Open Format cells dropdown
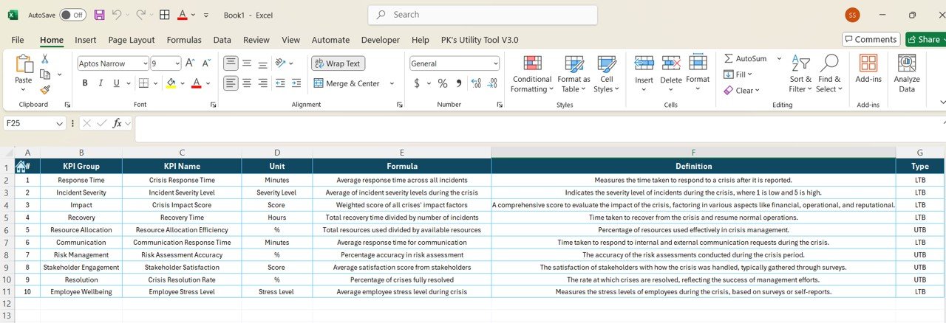Screen dimensions: 946x323 698,74
